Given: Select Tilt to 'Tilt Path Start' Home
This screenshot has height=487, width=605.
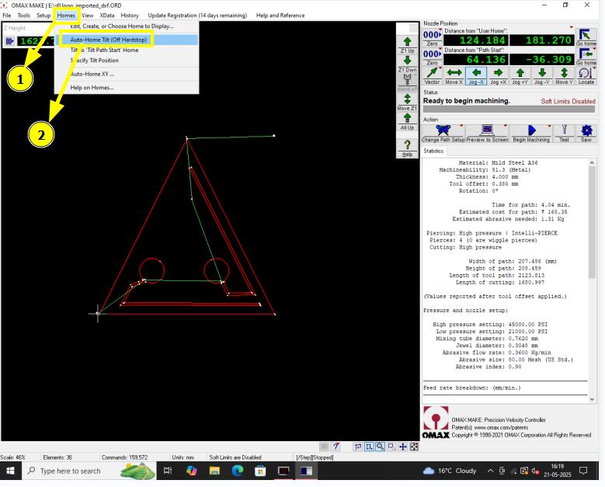Looking at the screenshot, I should 127,50.
